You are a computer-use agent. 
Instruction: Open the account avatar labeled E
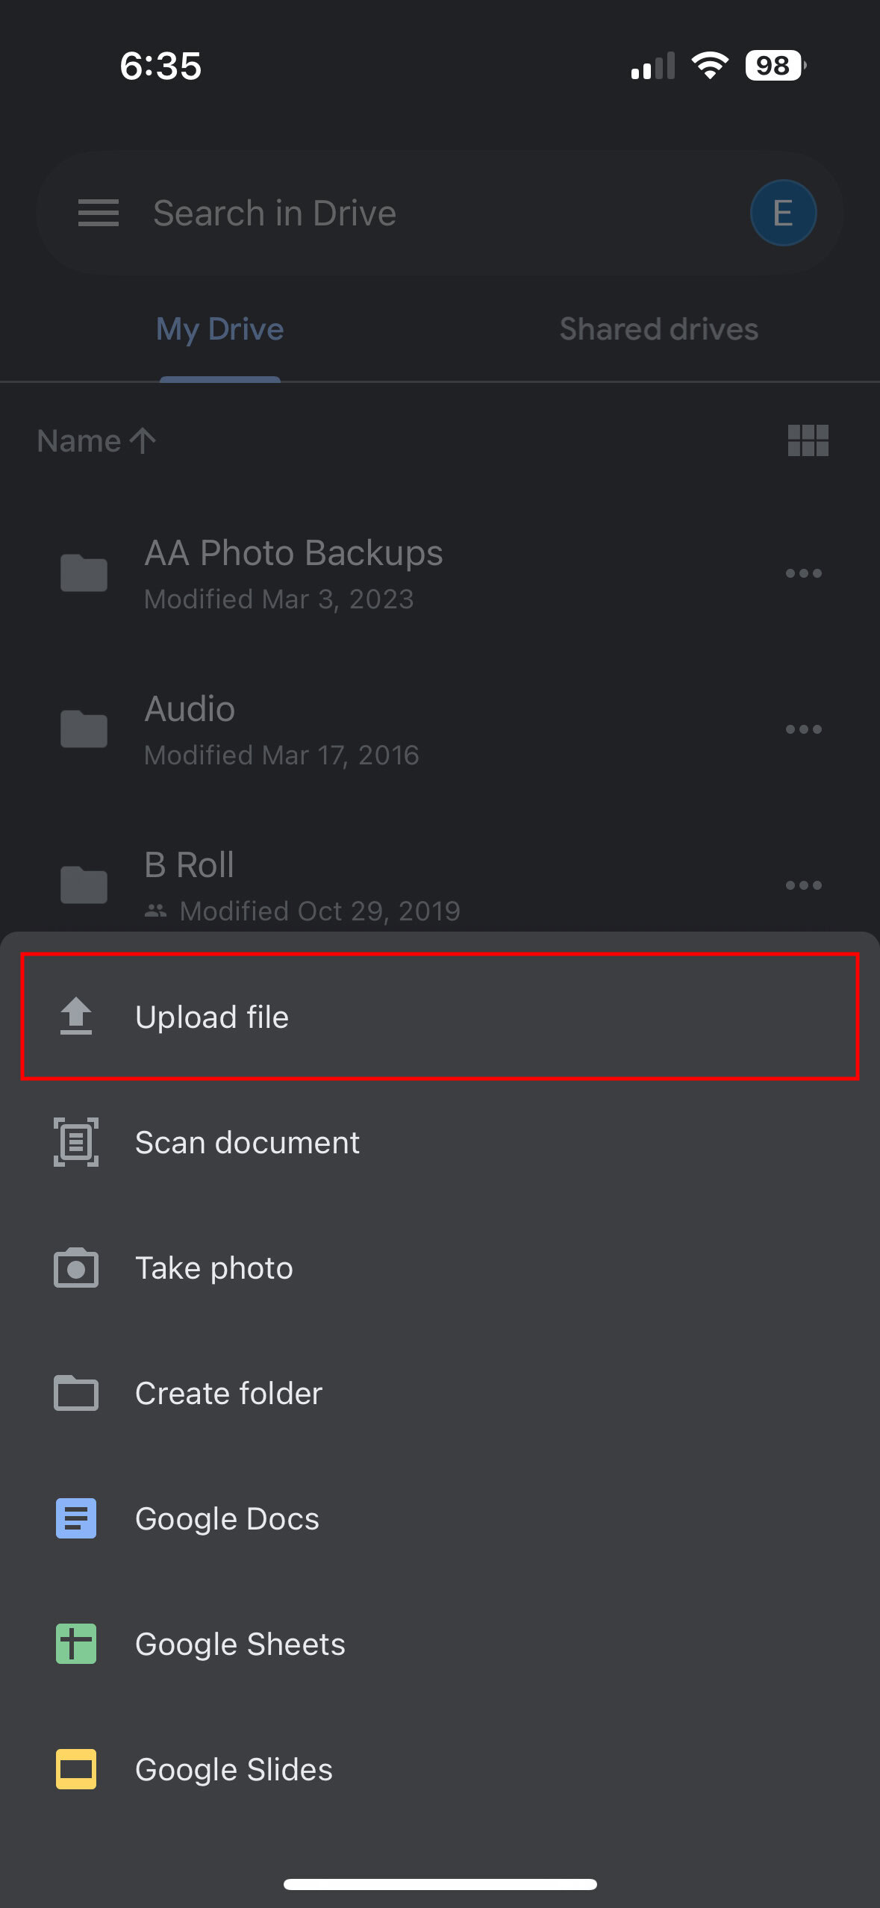(x=783, y=213)
